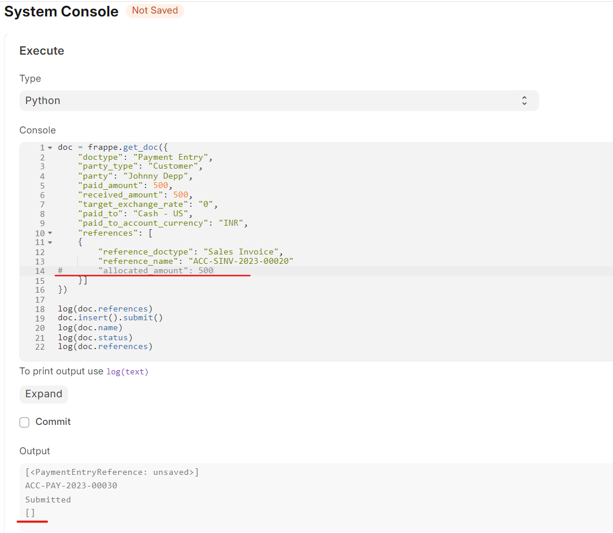The width and height of the screenshot is (613, 533).
Task: Collapse the dictionary fold arrow on line 11
Action: [49, 242]
